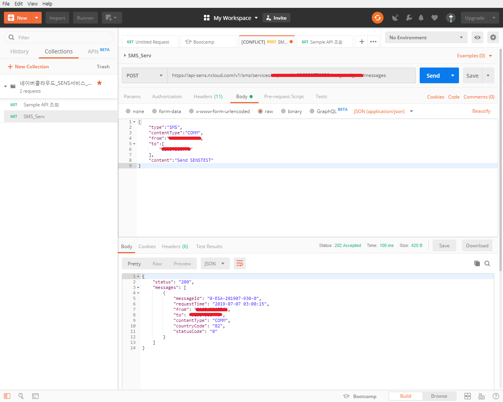Viewport: 503px width, 402px height.
Task: Click the Send button
Action: click(x=433, y=75)
